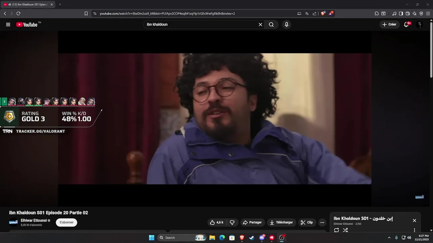Open a new browser tab
This screenshot has height=243, width=433.
tap(60, 4)
